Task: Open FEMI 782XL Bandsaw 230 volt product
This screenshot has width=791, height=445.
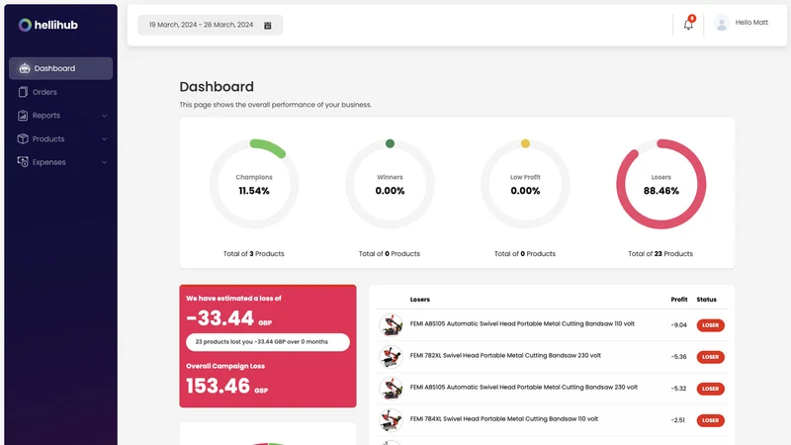Action: [505, 356]
